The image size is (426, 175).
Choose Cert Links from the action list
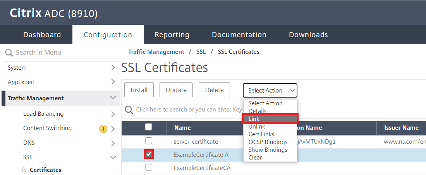pyautogui.click(x=270, y=134)
